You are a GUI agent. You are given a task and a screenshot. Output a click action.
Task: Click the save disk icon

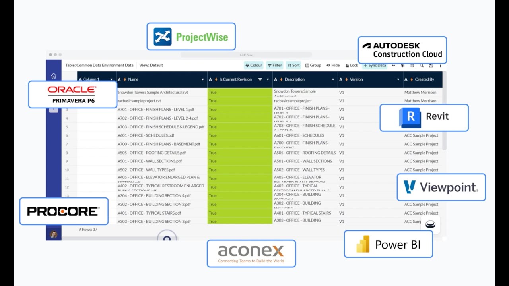(431, 65)
